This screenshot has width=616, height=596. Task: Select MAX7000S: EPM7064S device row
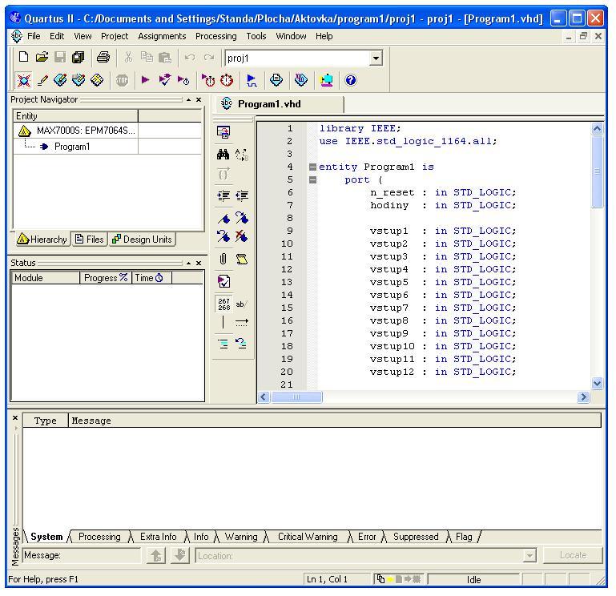coord(86,131)
